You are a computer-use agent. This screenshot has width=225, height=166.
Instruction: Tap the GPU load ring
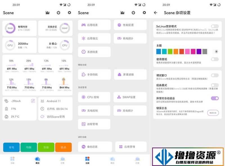click(10, 45)
